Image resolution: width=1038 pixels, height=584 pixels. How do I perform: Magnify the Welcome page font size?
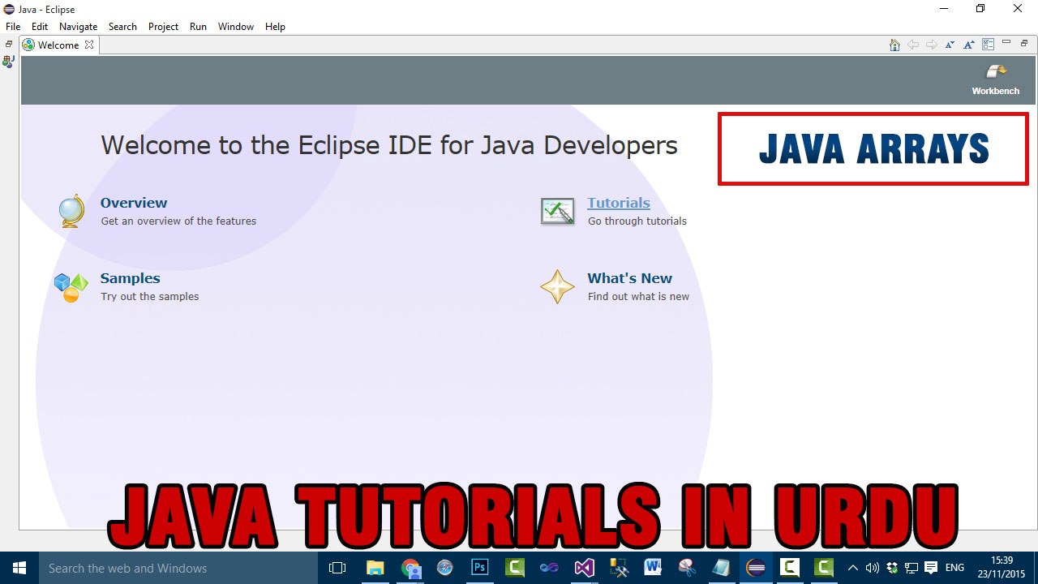pyautogui.click(x=969, y=45)
